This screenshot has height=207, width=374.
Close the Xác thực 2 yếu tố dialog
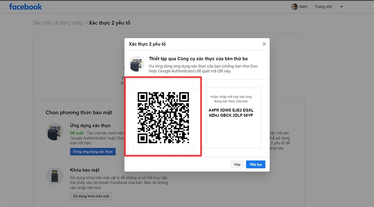click(264, 44)
